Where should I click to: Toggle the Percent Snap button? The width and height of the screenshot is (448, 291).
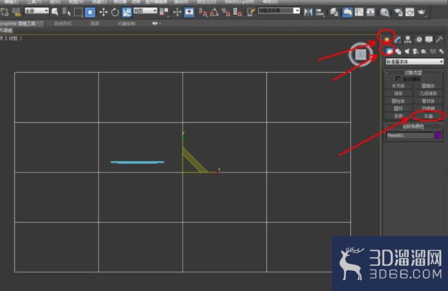coord(226,12)
